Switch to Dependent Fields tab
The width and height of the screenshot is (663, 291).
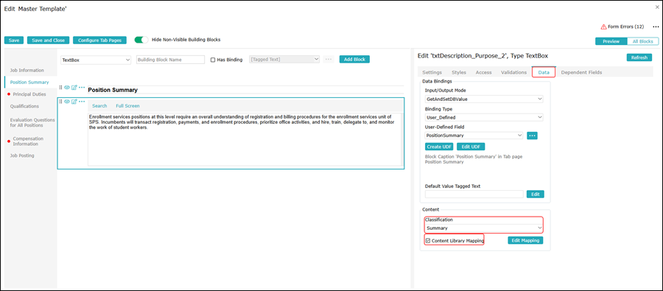click(581, 72)
